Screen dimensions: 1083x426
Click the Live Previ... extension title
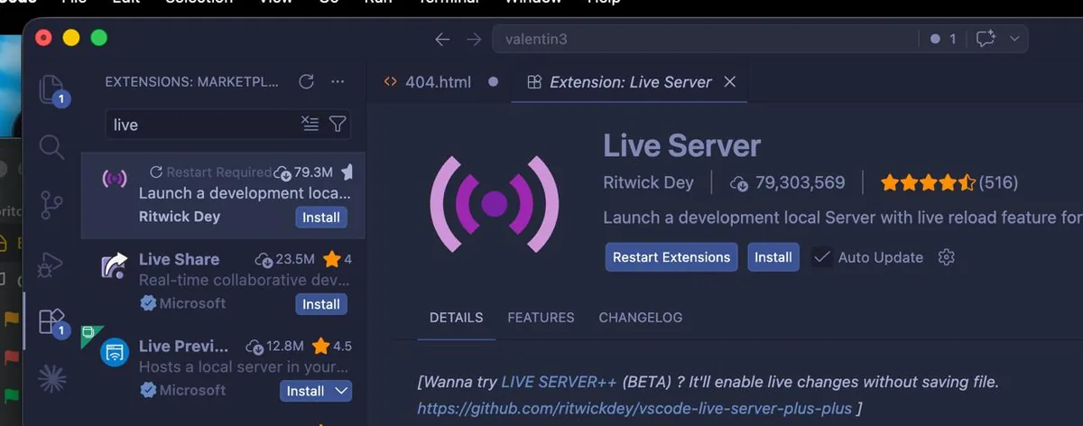(183, 346)
